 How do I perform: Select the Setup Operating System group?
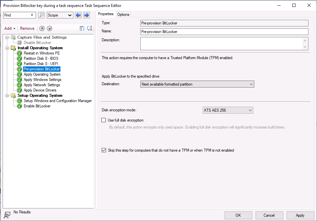[40, 95]
